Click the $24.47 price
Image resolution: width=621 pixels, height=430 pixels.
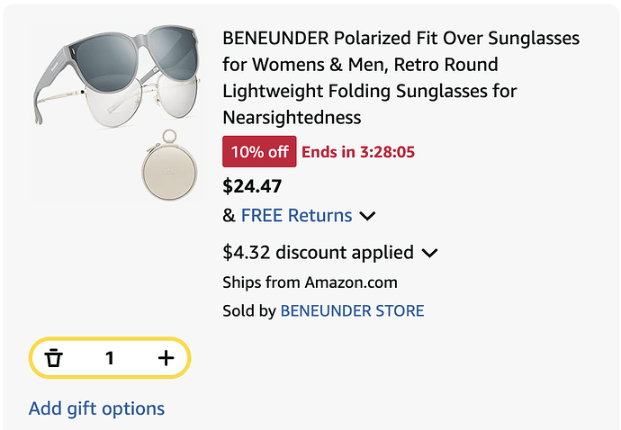pyautogui.click(x=252, y=186)
